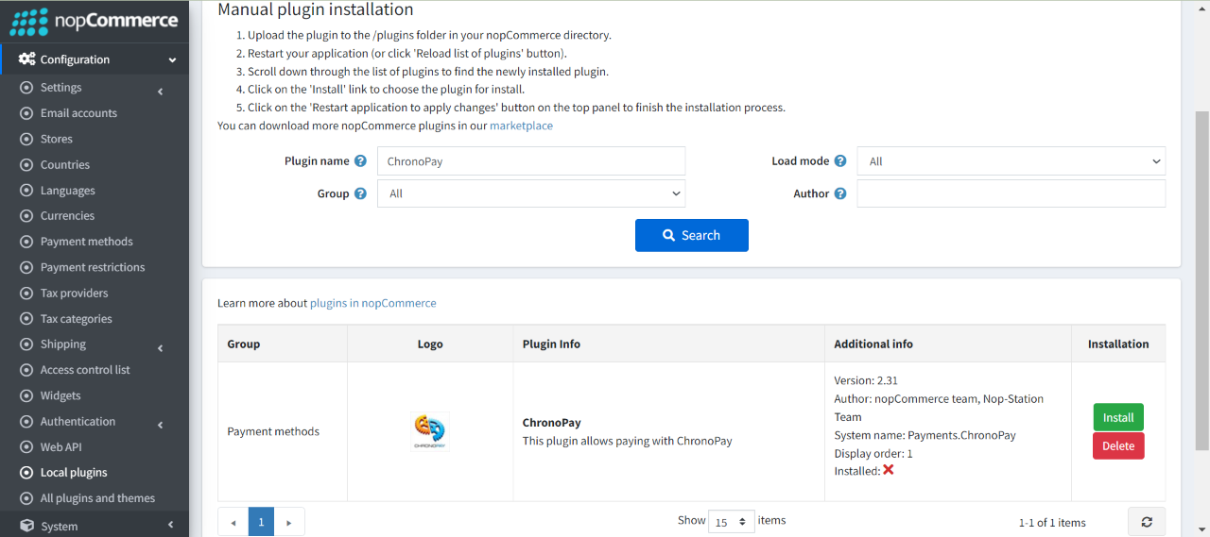1210x537 pixels.
Task: Open Stores in sidebar
Action: [57, 139]
